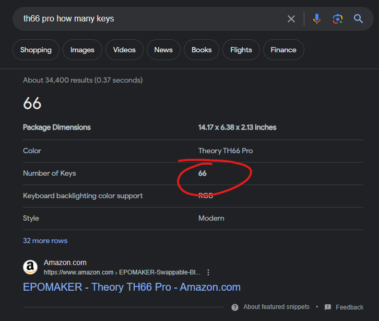Image resolution: width=379 pixels, height=321 pixels.
Task: Start voice search with the microphone icon
Action: coord(317,19)
